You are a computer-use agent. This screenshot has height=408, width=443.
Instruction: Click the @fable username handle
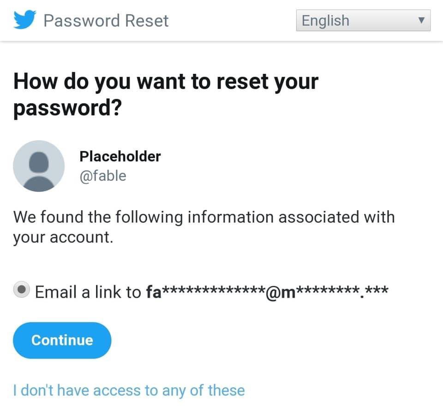pos(103,176)
